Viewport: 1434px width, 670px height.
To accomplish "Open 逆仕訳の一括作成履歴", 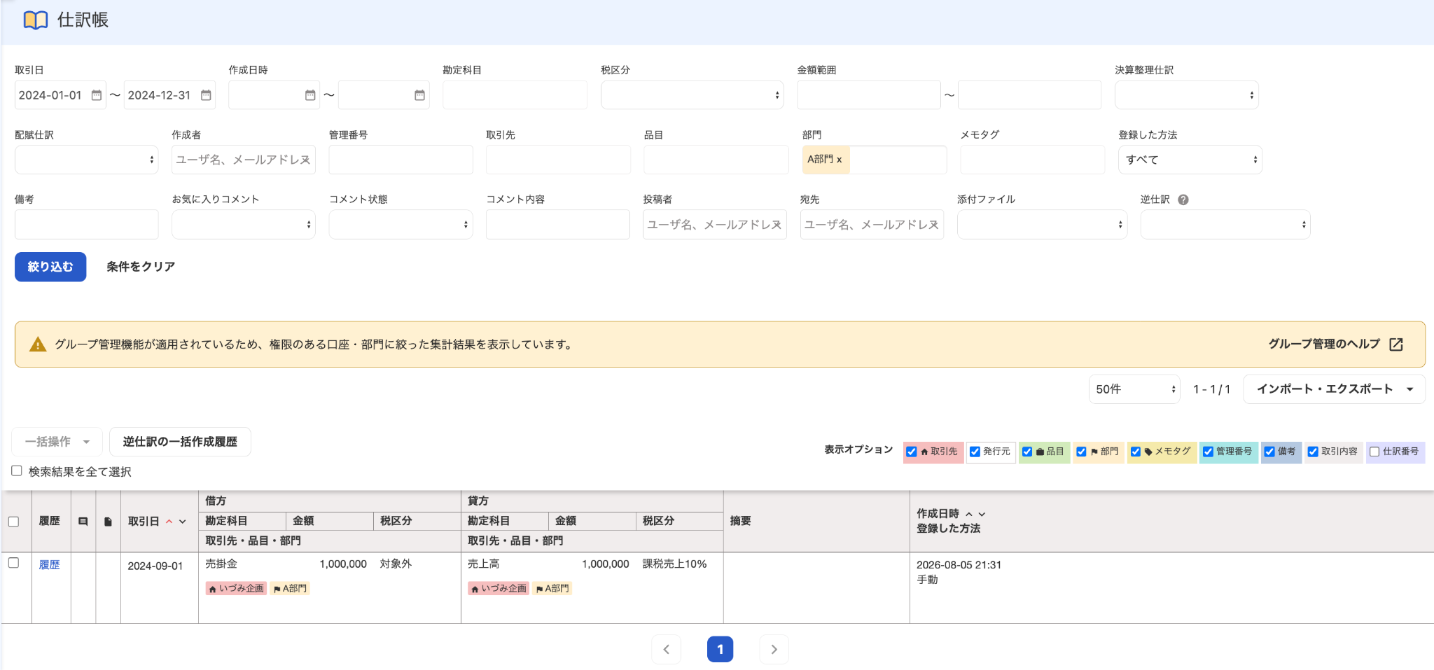I will click(x=180, y=442).
